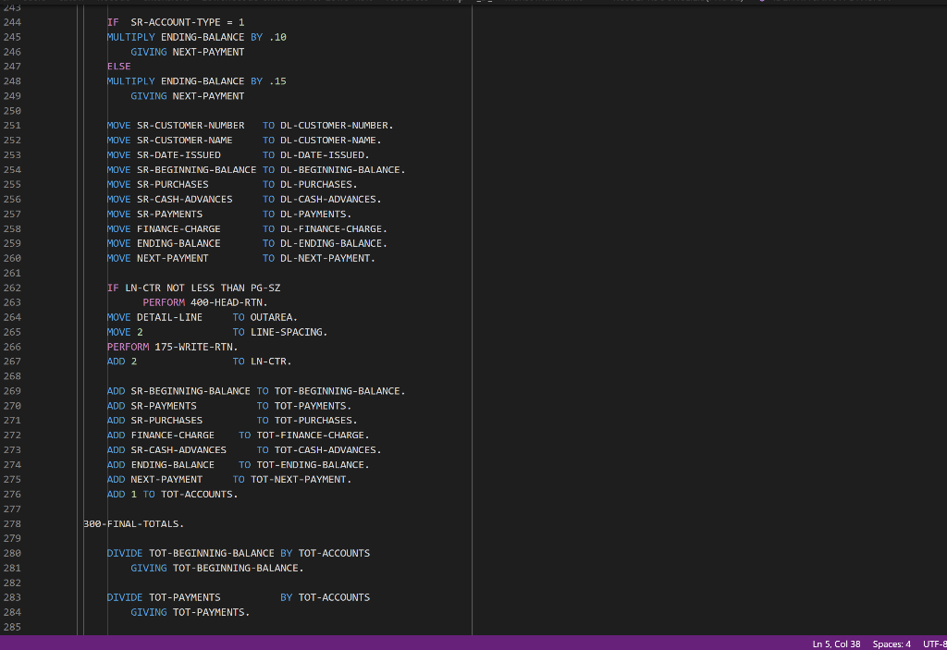Open Go to Line via Ln 5, Col 38 indicator
This screenshot has width=947, height=650.
click(x=836, y=644)
